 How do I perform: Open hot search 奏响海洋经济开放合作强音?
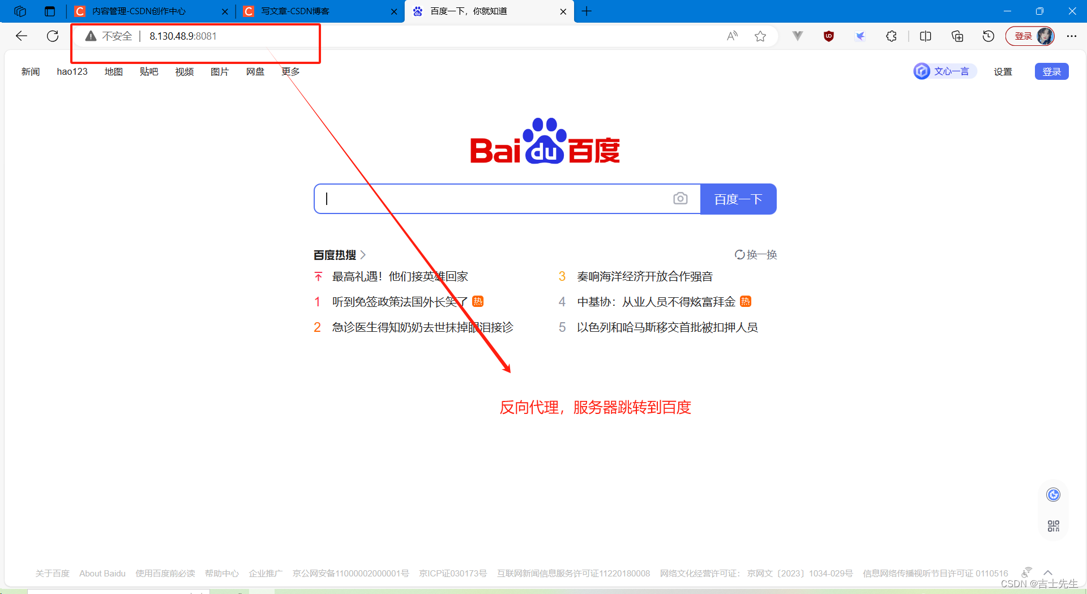[645, 276]
